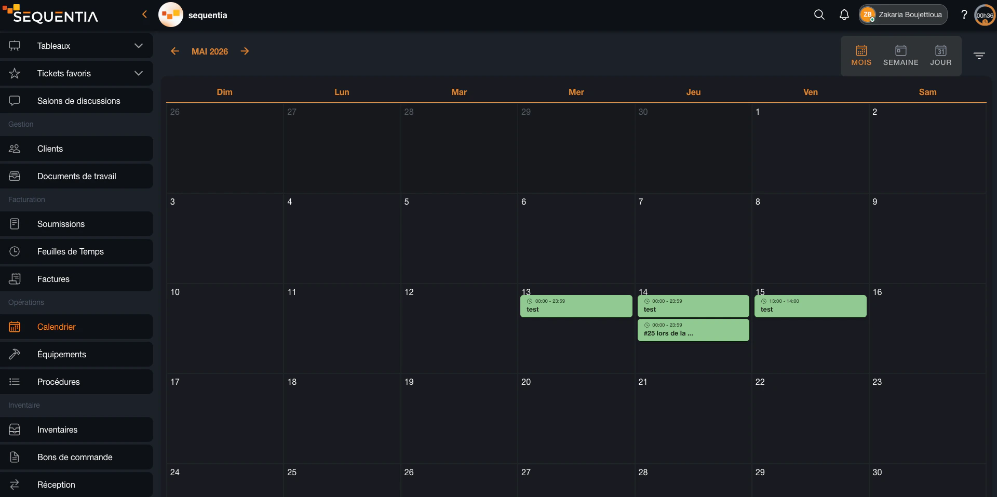This screenshot has width=997, height=497.
Task: Click the help question mark icon
Action: (964, 15)
